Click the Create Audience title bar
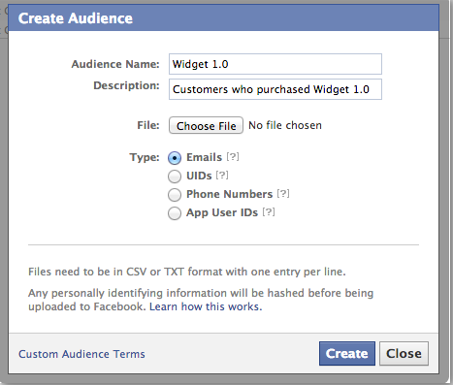This screenshot has height=385, width=453. click(x=223, y=17)
